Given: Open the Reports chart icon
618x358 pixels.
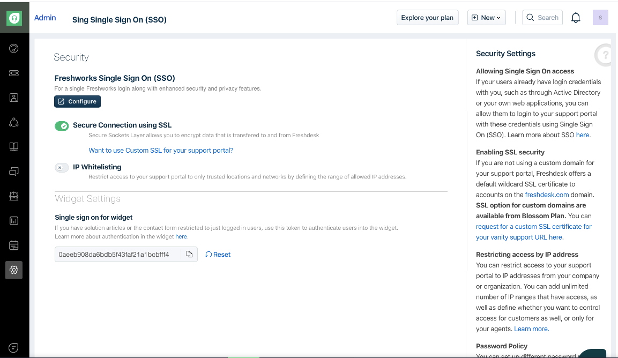Looking at the screenshot, I should click(x=14, y=221).
